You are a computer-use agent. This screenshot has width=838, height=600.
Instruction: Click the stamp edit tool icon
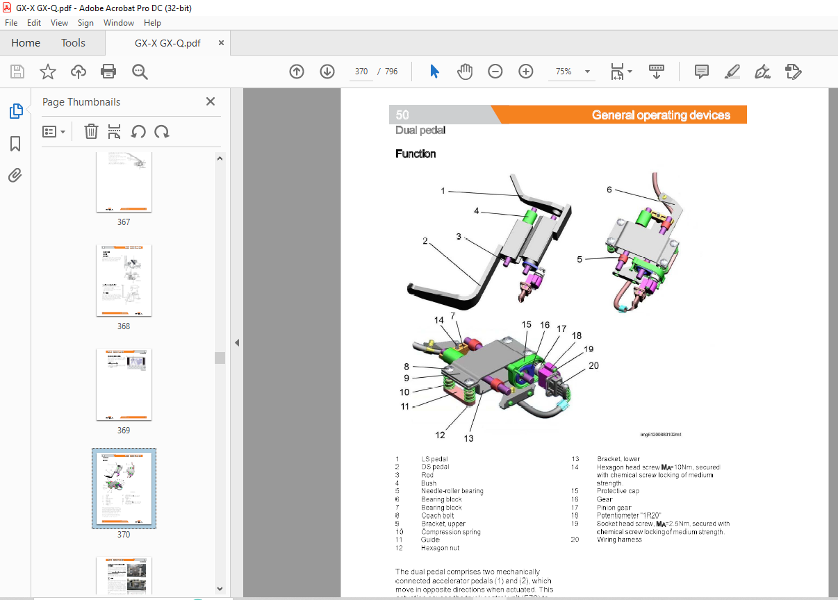tap(793, 71)
